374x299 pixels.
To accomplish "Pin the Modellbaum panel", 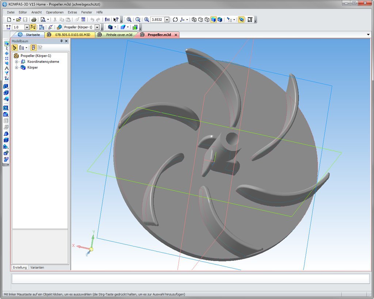I will click(x=61, y=41).
